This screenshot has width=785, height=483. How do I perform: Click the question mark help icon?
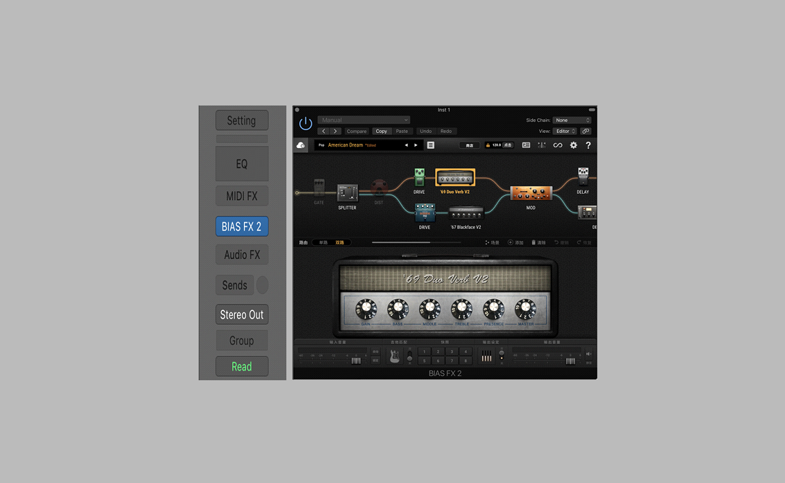tap(588, 145)
